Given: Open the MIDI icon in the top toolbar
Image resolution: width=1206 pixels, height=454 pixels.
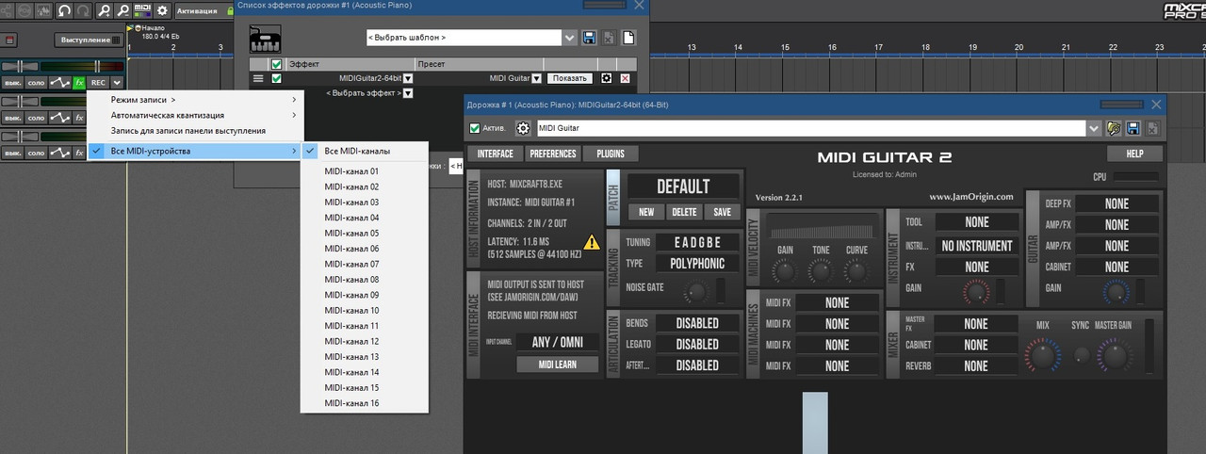Looking at the screenshot, I should click(142, 11).
